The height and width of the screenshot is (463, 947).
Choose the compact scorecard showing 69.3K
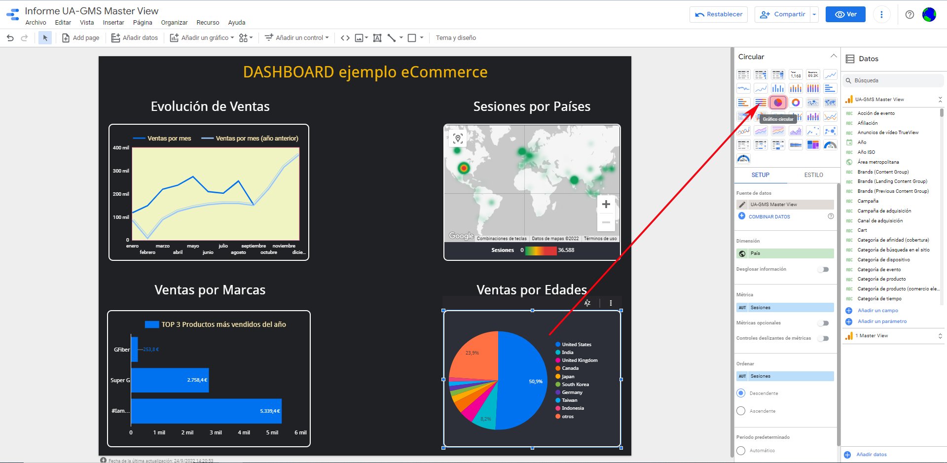(813, 74)
